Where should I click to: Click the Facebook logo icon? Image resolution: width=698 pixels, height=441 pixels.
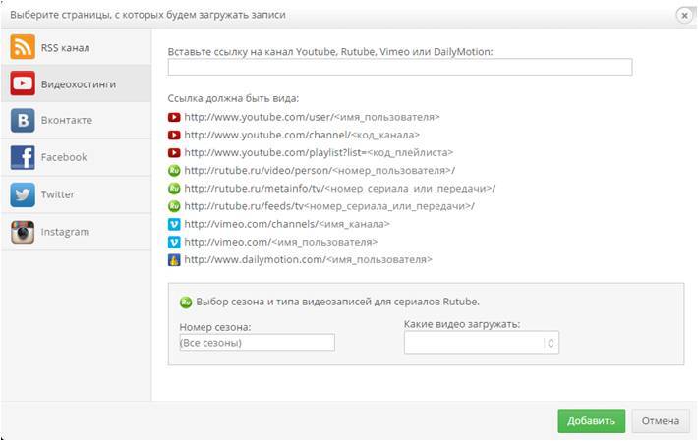click(23, 157)
